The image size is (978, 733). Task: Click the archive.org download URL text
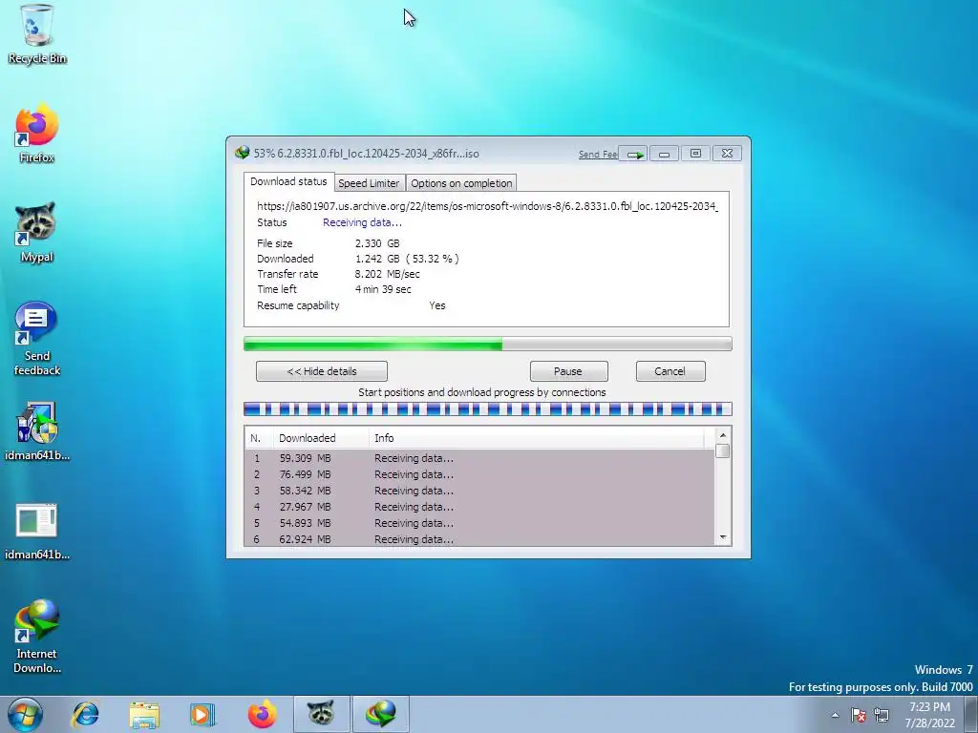point(487,206)
